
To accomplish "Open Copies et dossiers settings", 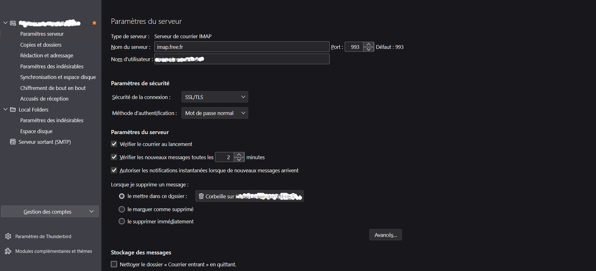I will click(41, 45).
